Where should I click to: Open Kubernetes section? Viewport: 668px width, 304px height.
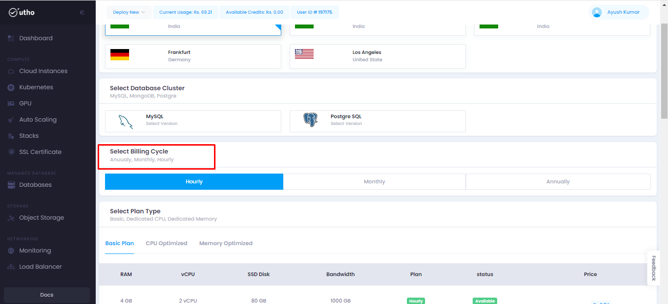click(x=36, y=87)
